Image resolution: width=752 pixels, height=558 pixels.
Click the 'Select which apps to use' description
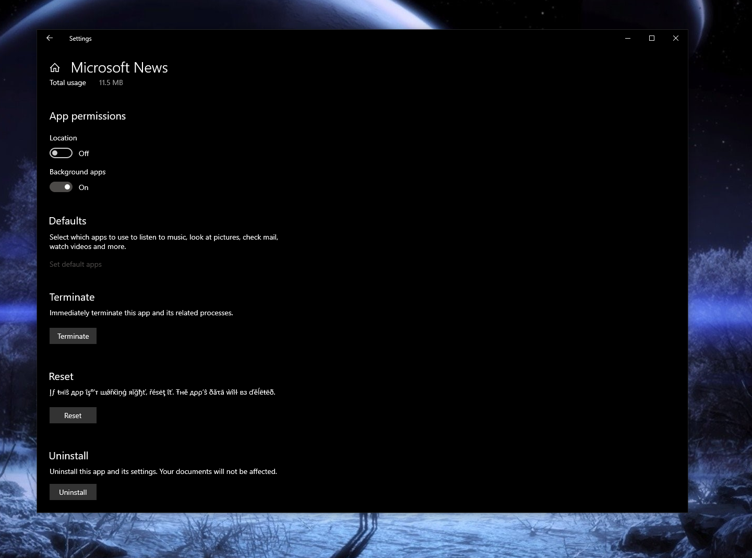[164, 242]
